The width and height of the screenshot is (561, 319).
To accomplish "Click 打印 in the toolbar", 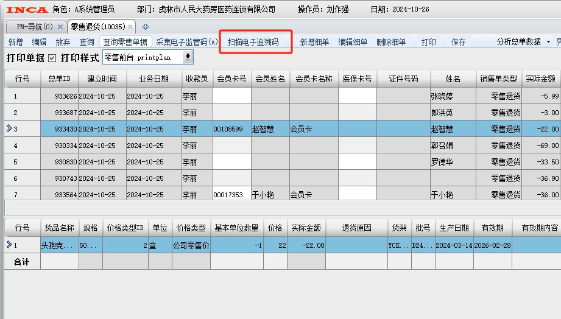I will point(428,42).
